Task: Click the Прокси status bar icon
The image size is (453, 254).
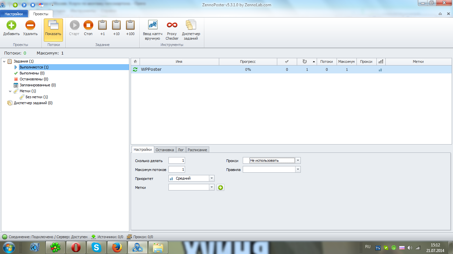Action: click(129, 237)
